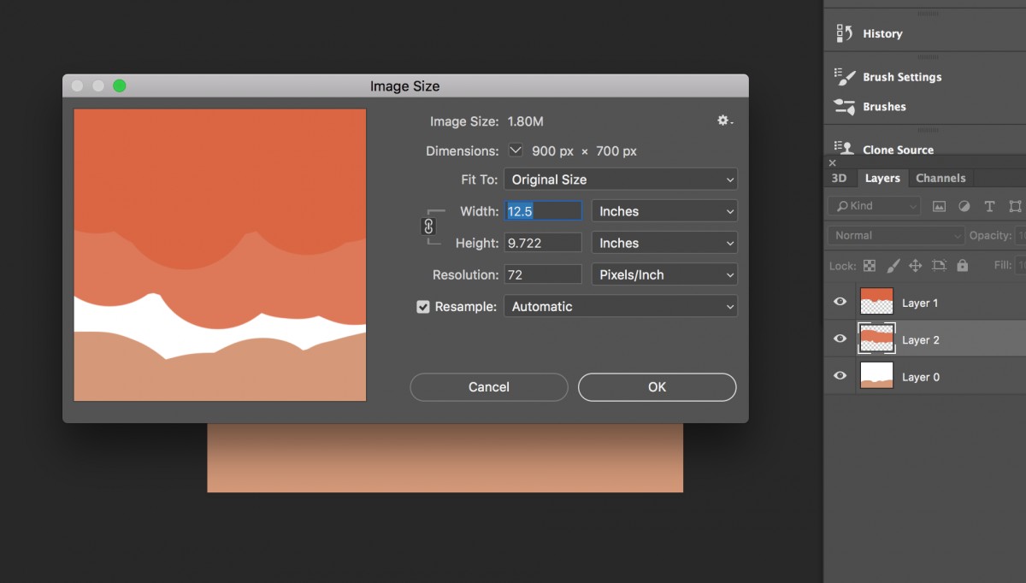Switch to the 3D tab

[840, 178]
